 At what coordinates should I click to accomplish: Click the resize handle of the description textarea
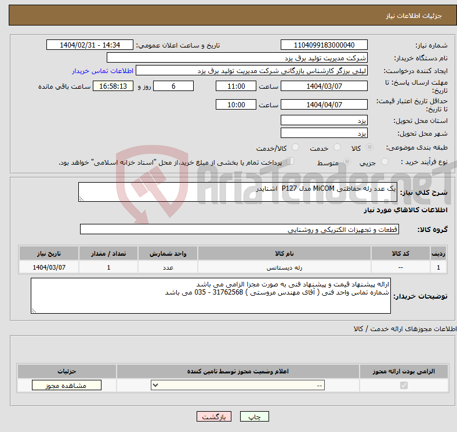pyautogui.click(x=81, y=198)
